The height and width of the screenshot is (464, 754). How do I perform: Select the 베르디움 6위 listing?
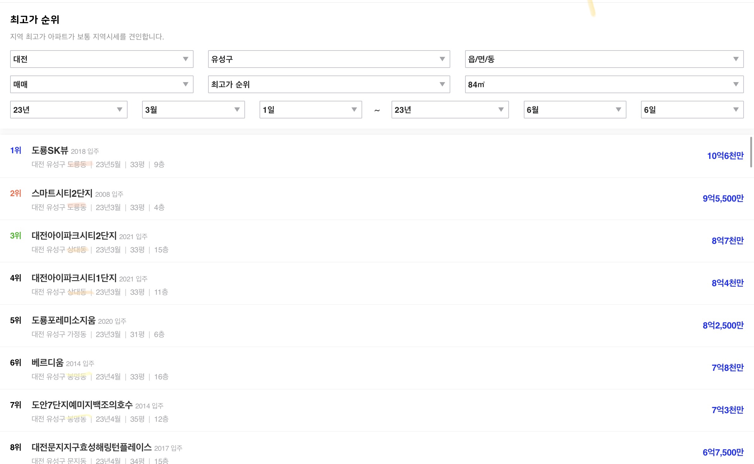coord(47,363)
